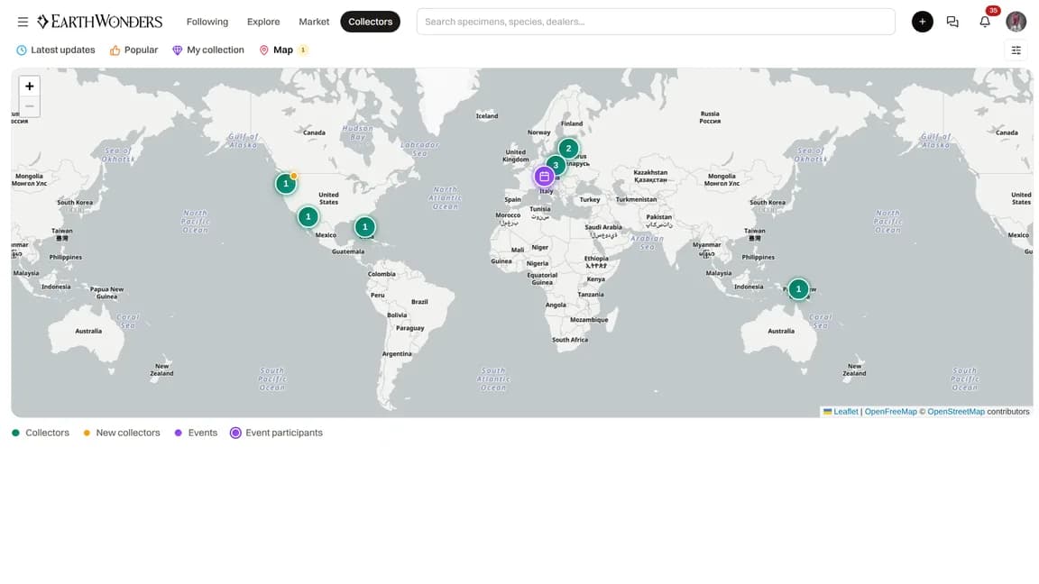This screenshot has width=1039, height=584.
Task: Click collector marker with orange dot
Action: pyautogui.click(x=286, y=184)
